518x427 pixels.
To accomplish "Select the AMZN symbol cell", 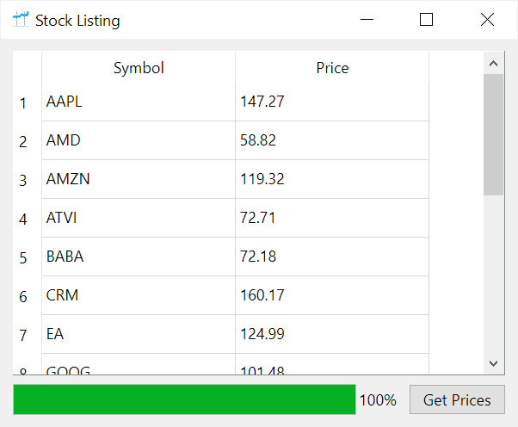I will (x=139, y=179).
